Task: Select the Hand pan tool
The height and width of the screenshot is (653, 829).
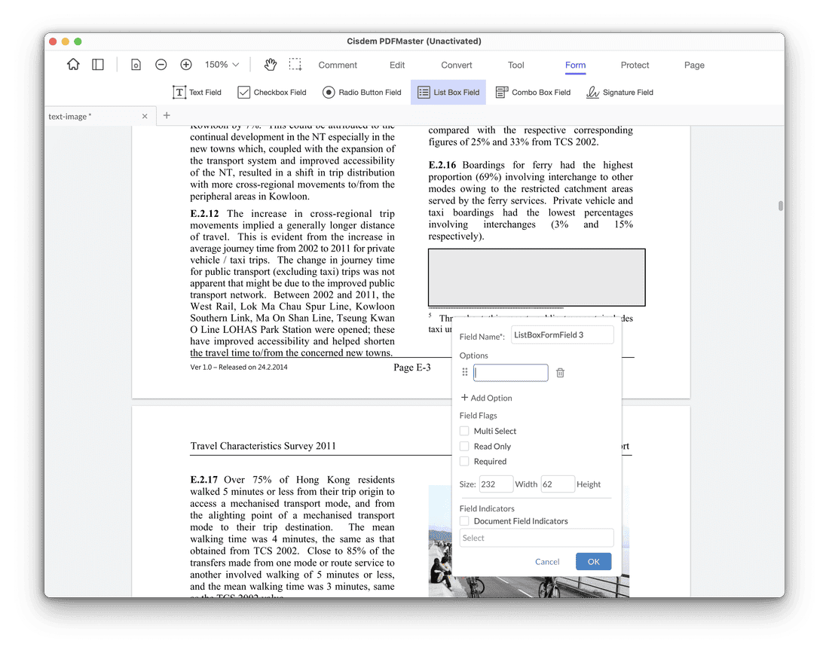Action: pyautogui.click(x=270, y=65)
